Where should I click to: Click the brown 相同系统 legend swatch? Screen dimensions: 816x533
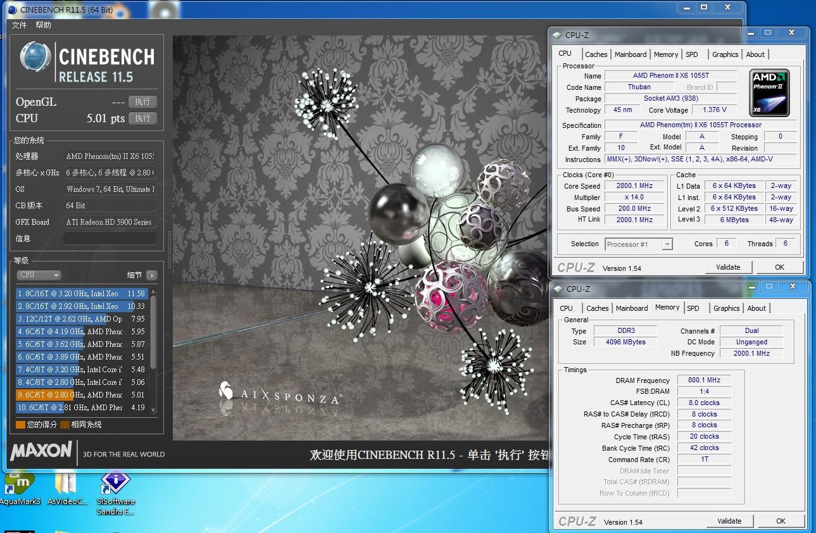pyautogui.click(x=65, y=425)
